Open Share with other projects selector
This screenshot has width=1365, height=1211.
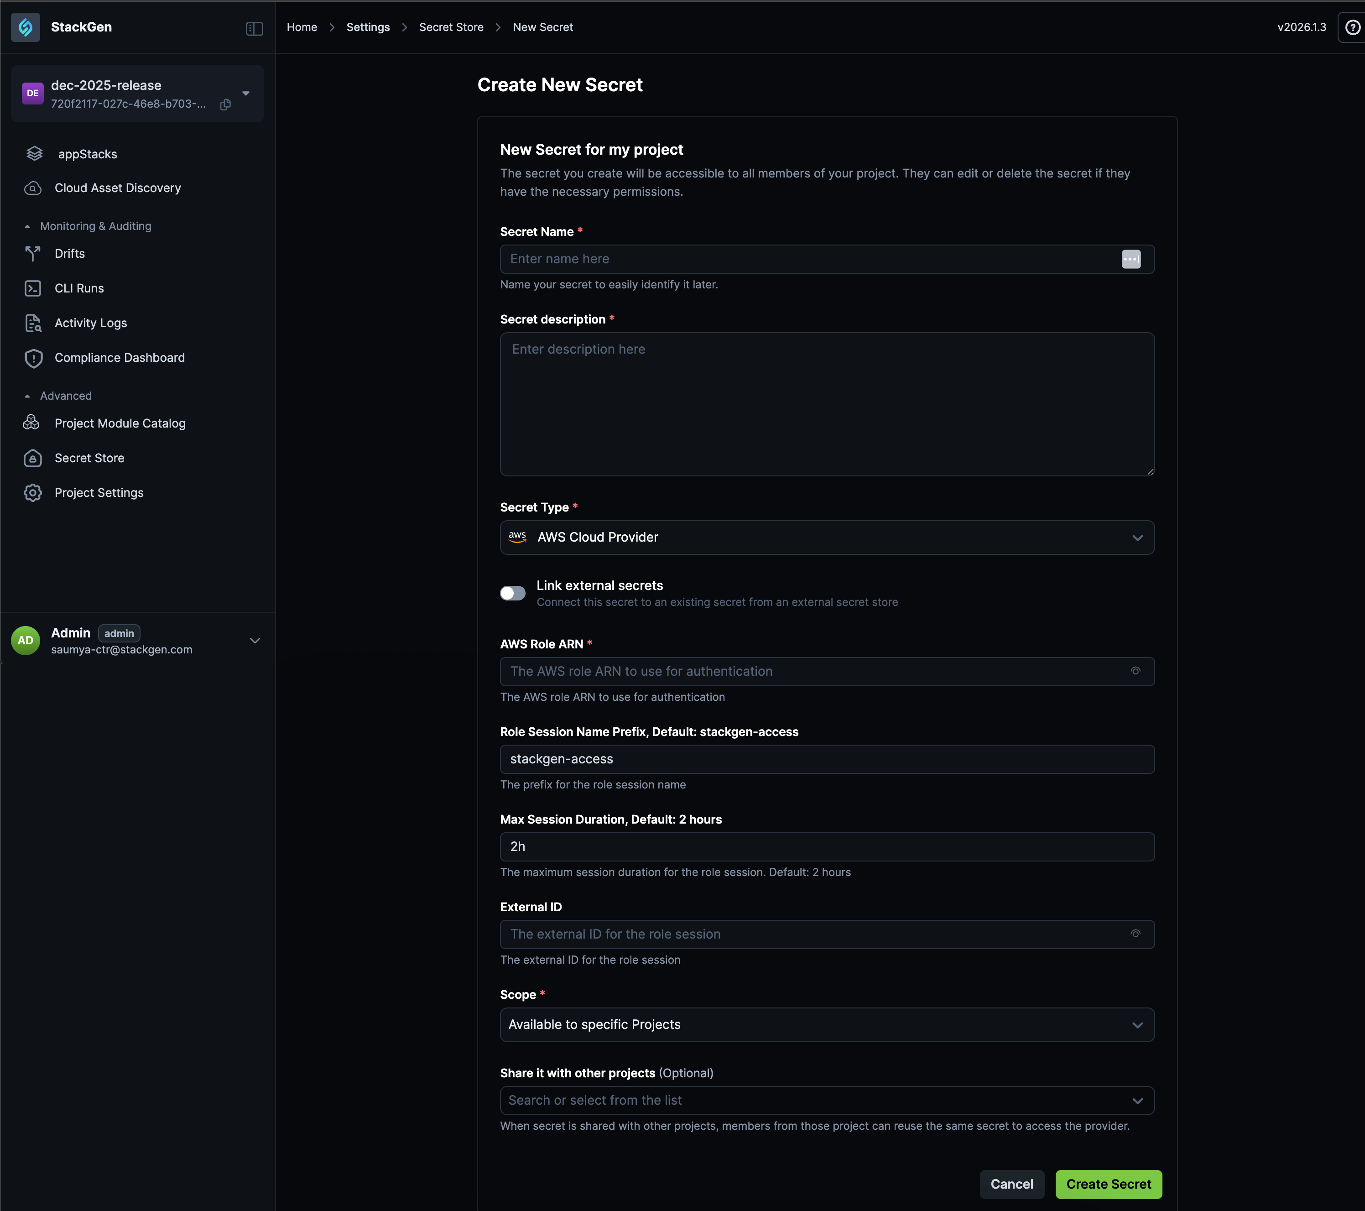click(827, 1100)
